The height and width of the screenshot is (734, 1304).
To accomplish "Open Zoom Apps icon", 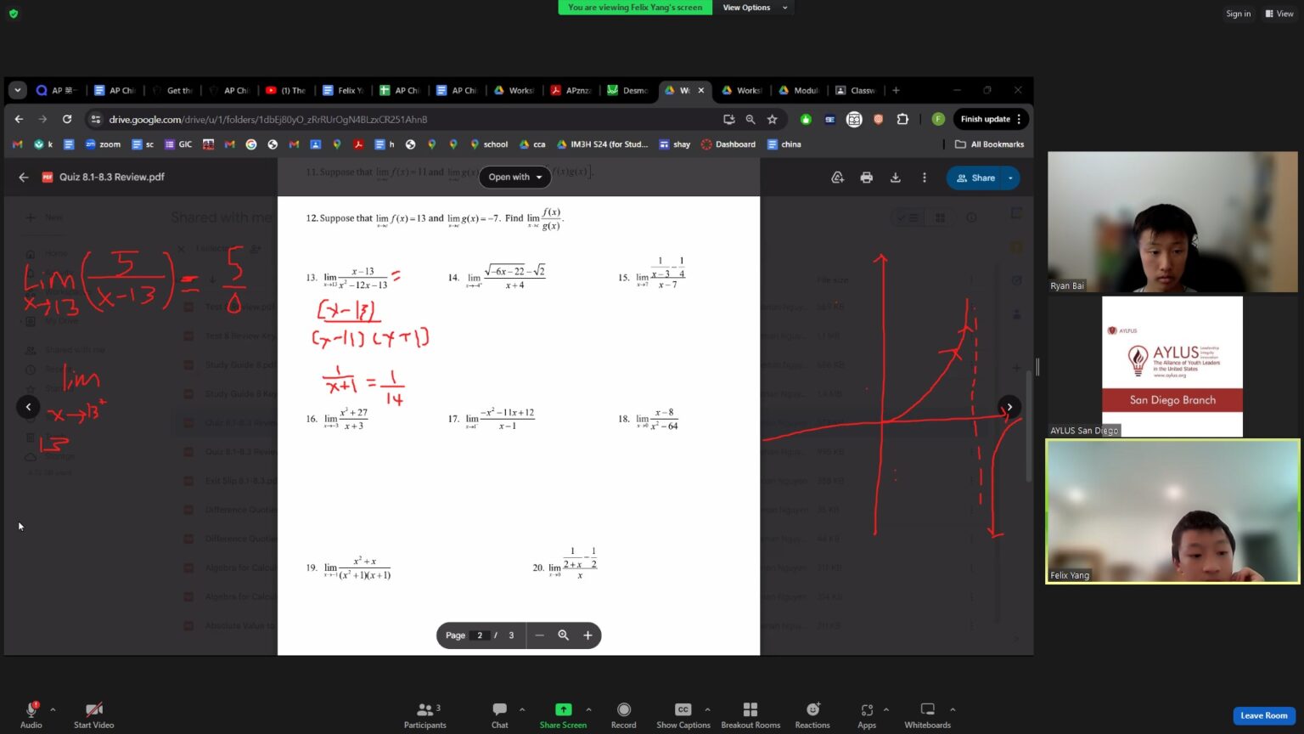I will tap(867, 709).
